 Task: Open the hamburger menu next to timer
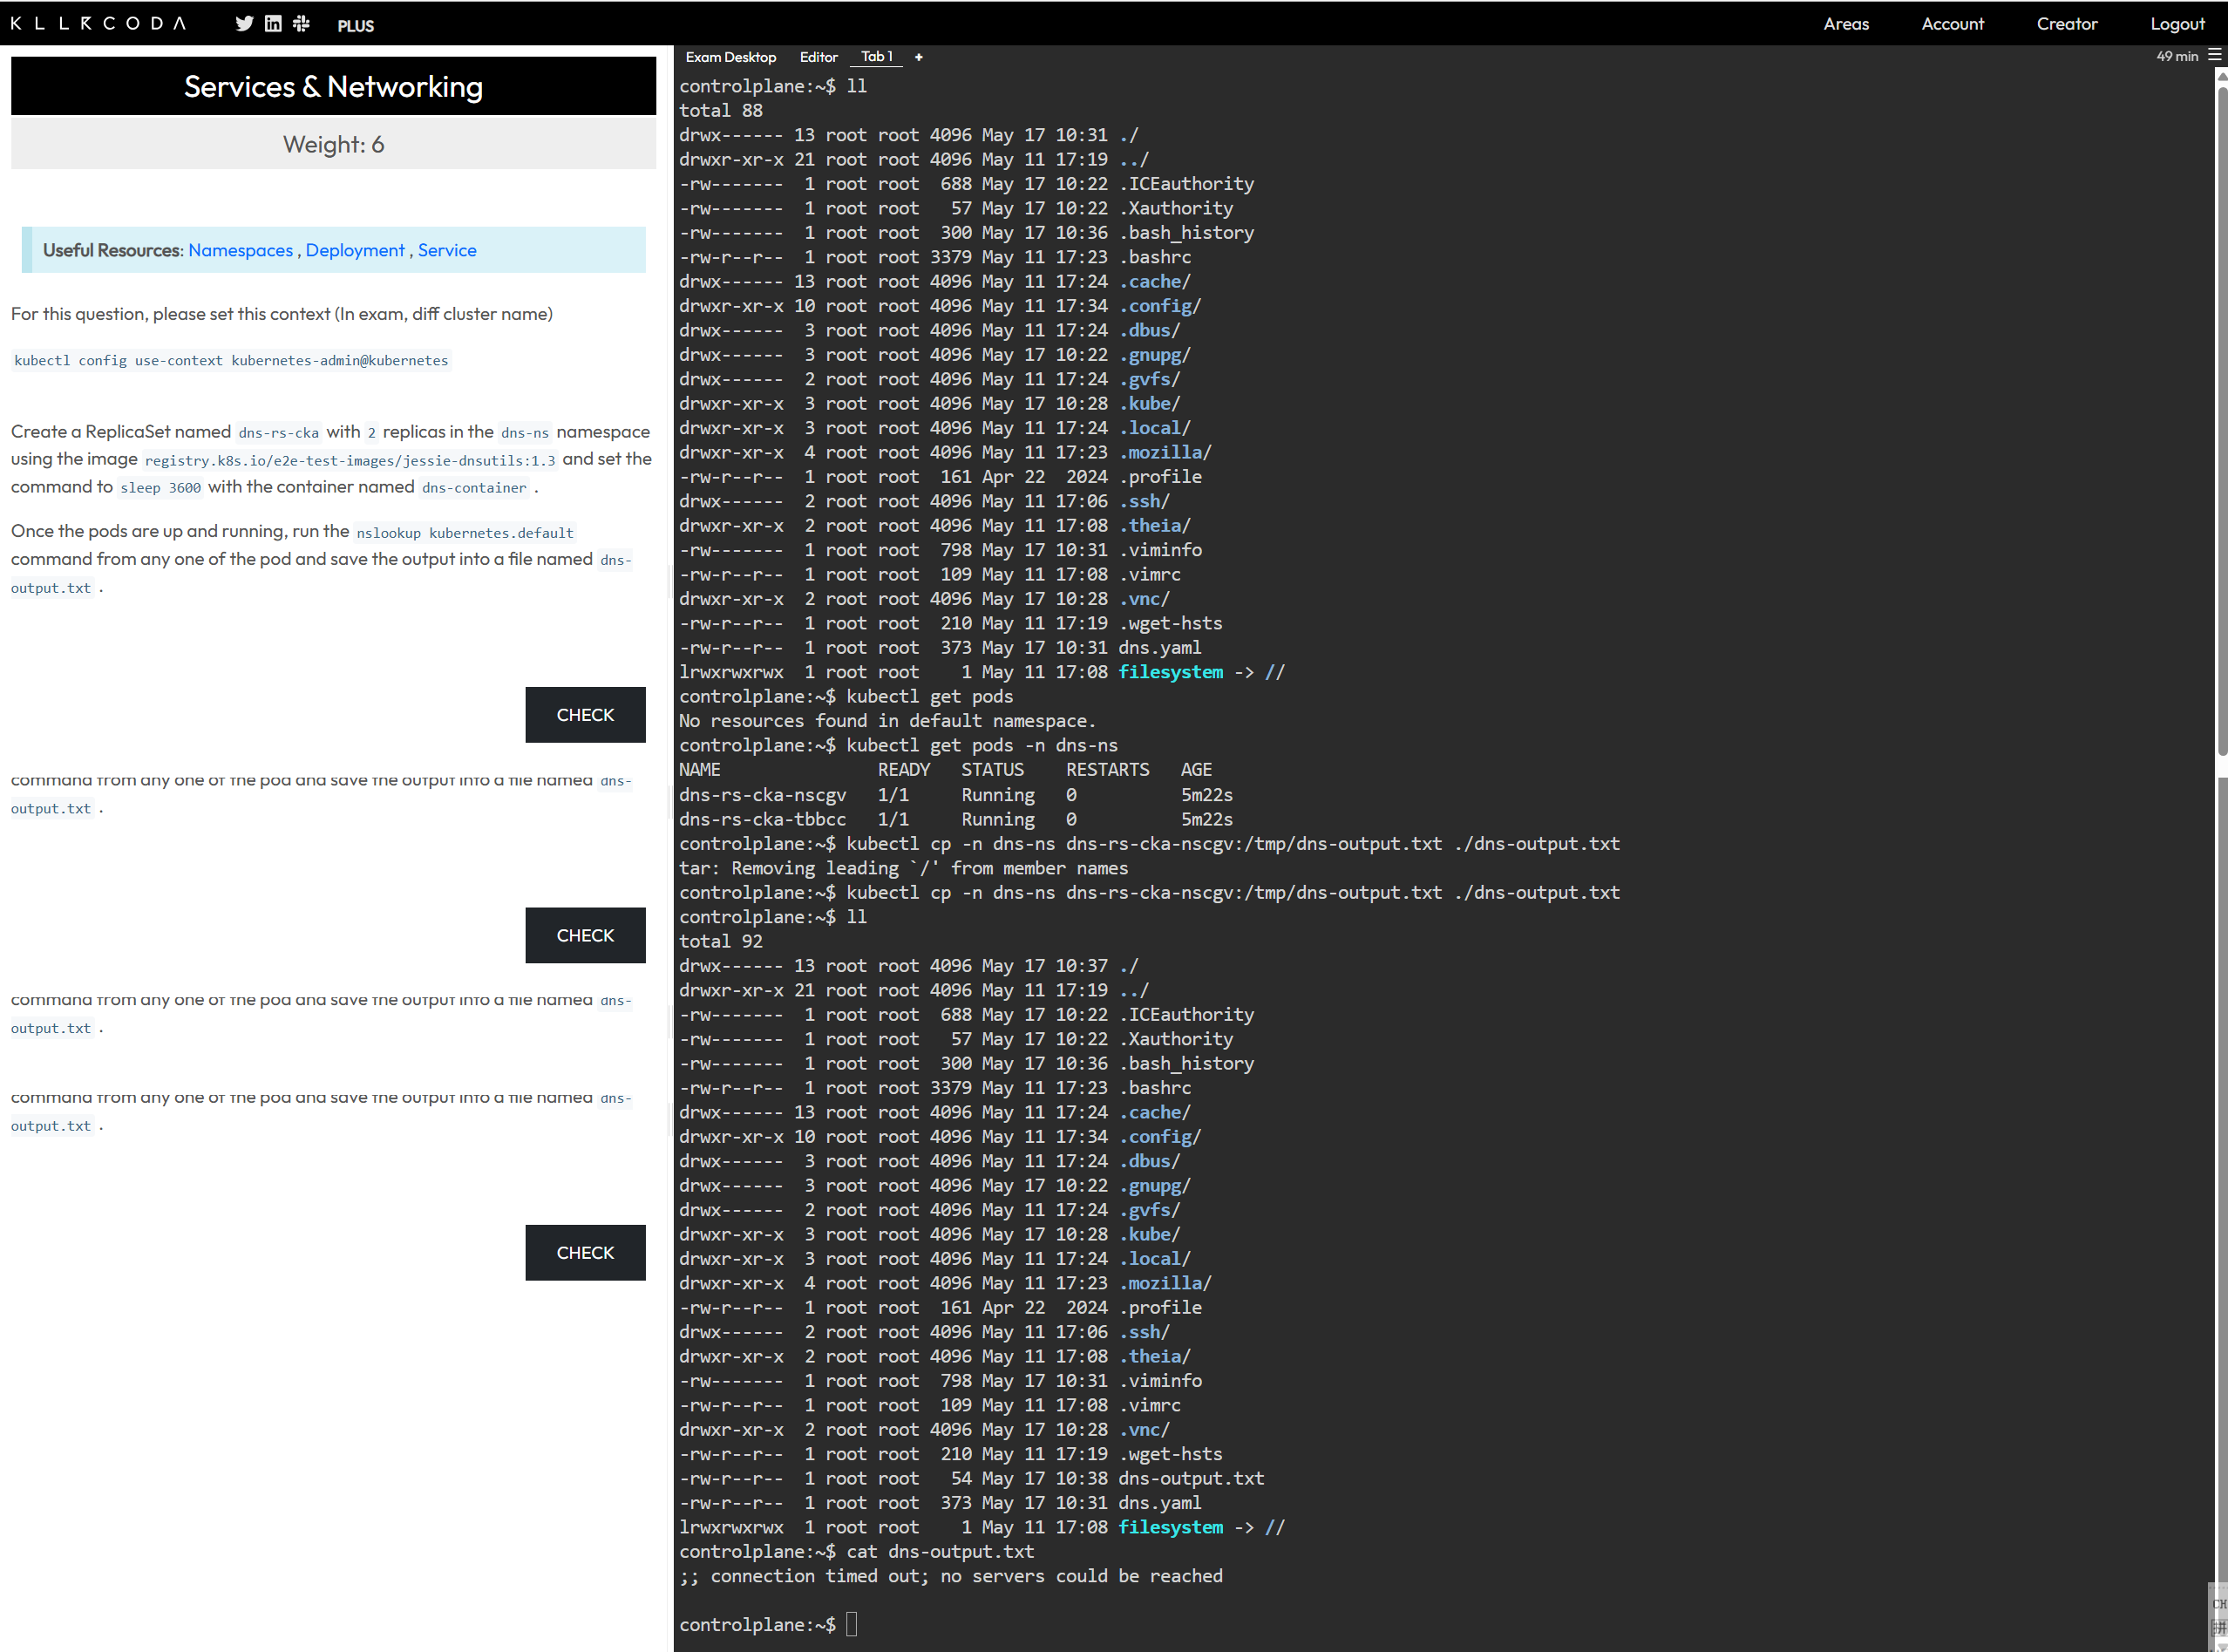click(x=2214, y=56)
